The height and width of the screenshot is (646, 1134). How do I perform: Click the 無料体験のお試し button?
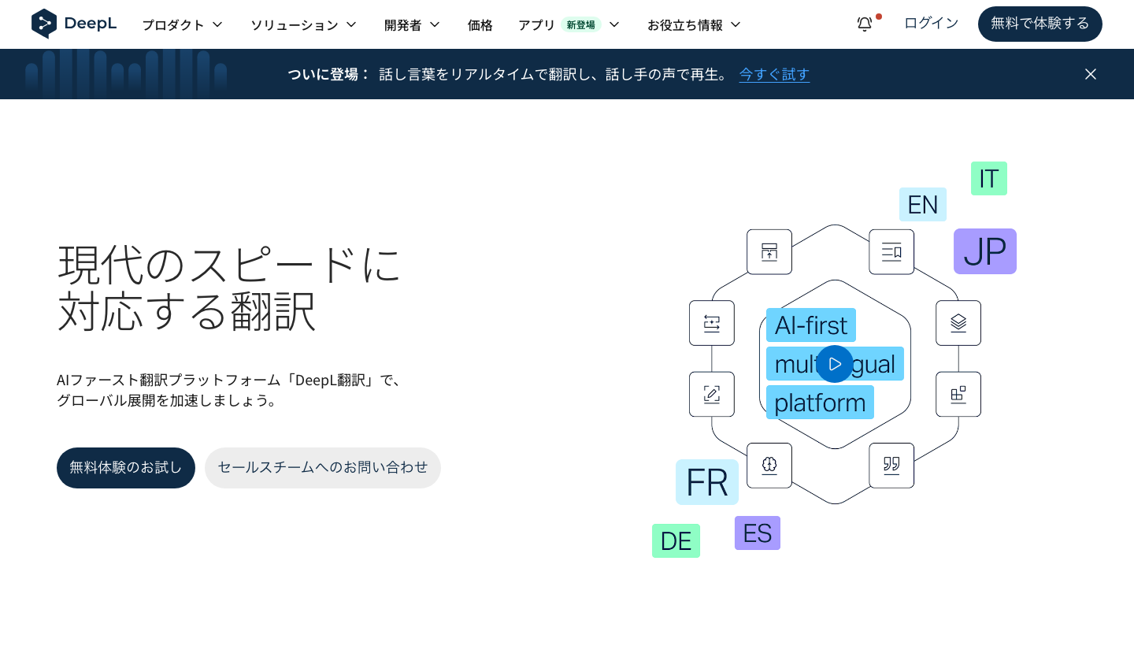[x=126, y=468]
